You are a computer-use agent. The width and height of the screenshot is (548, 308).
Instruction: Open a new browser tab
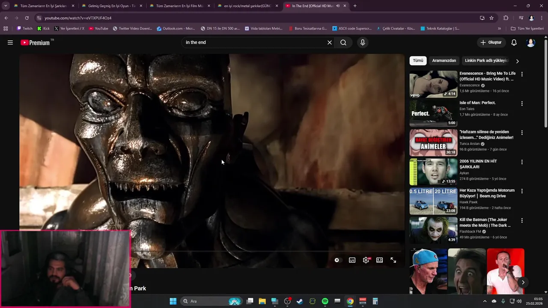[355, 6]
